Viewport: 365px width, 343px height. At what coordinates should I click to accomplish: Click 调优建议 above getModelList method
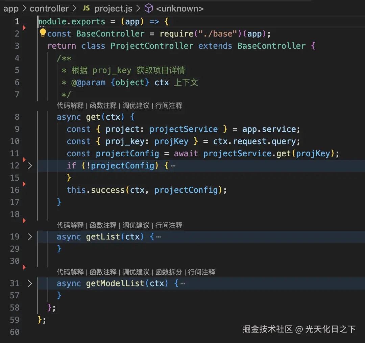point(136,272)
